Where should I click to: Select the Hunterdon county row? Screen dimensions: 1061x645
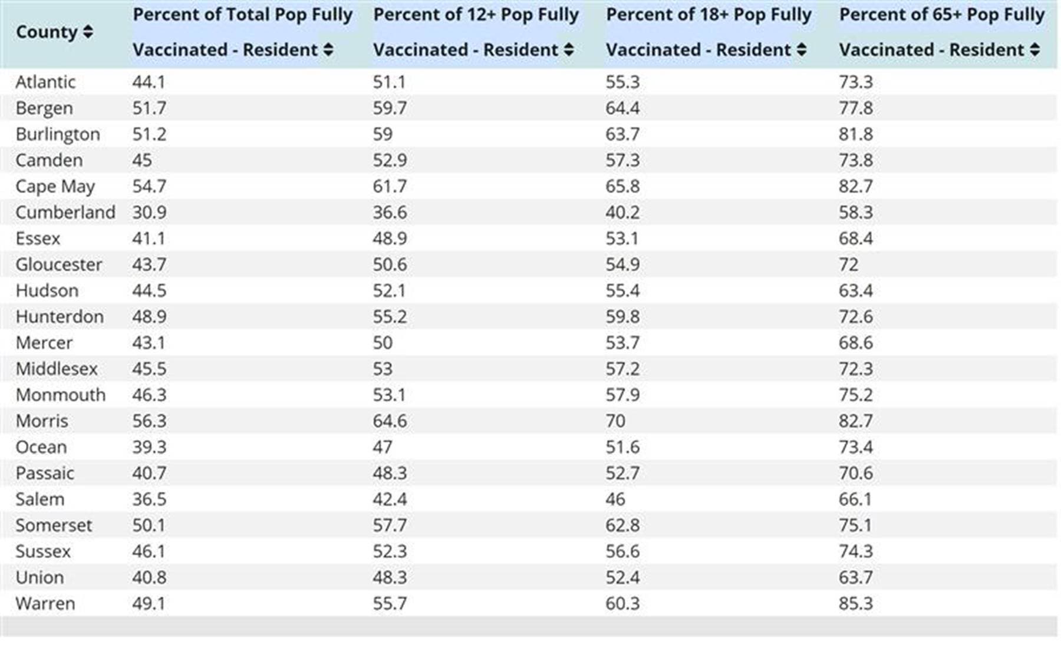coord(60,317)
